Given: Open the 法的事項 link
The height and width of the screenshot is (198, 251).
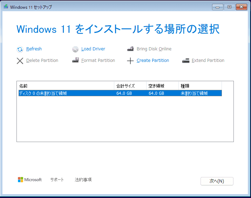Looking at the screenshot, I should [x=83, y=180].
